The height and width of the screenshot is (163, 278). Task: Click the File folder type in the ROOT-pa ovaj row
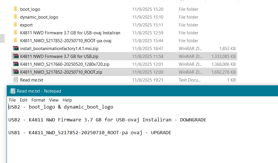pyautogui.click(x=188, y=41)
